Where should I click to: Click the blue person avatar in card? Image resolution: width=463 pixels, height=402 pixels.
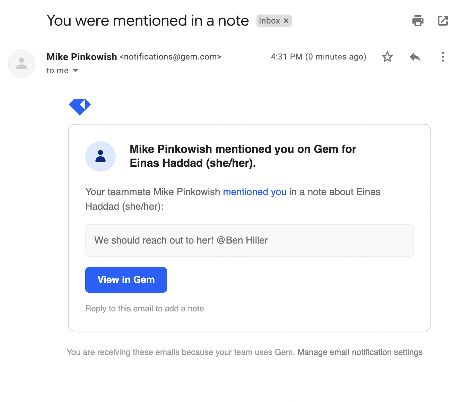(x=101, y=156)
